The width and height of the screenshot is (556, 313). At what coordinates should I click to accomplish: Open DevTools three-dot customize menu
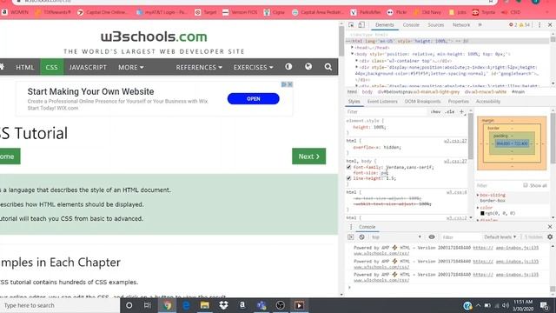tap(539, 25)
